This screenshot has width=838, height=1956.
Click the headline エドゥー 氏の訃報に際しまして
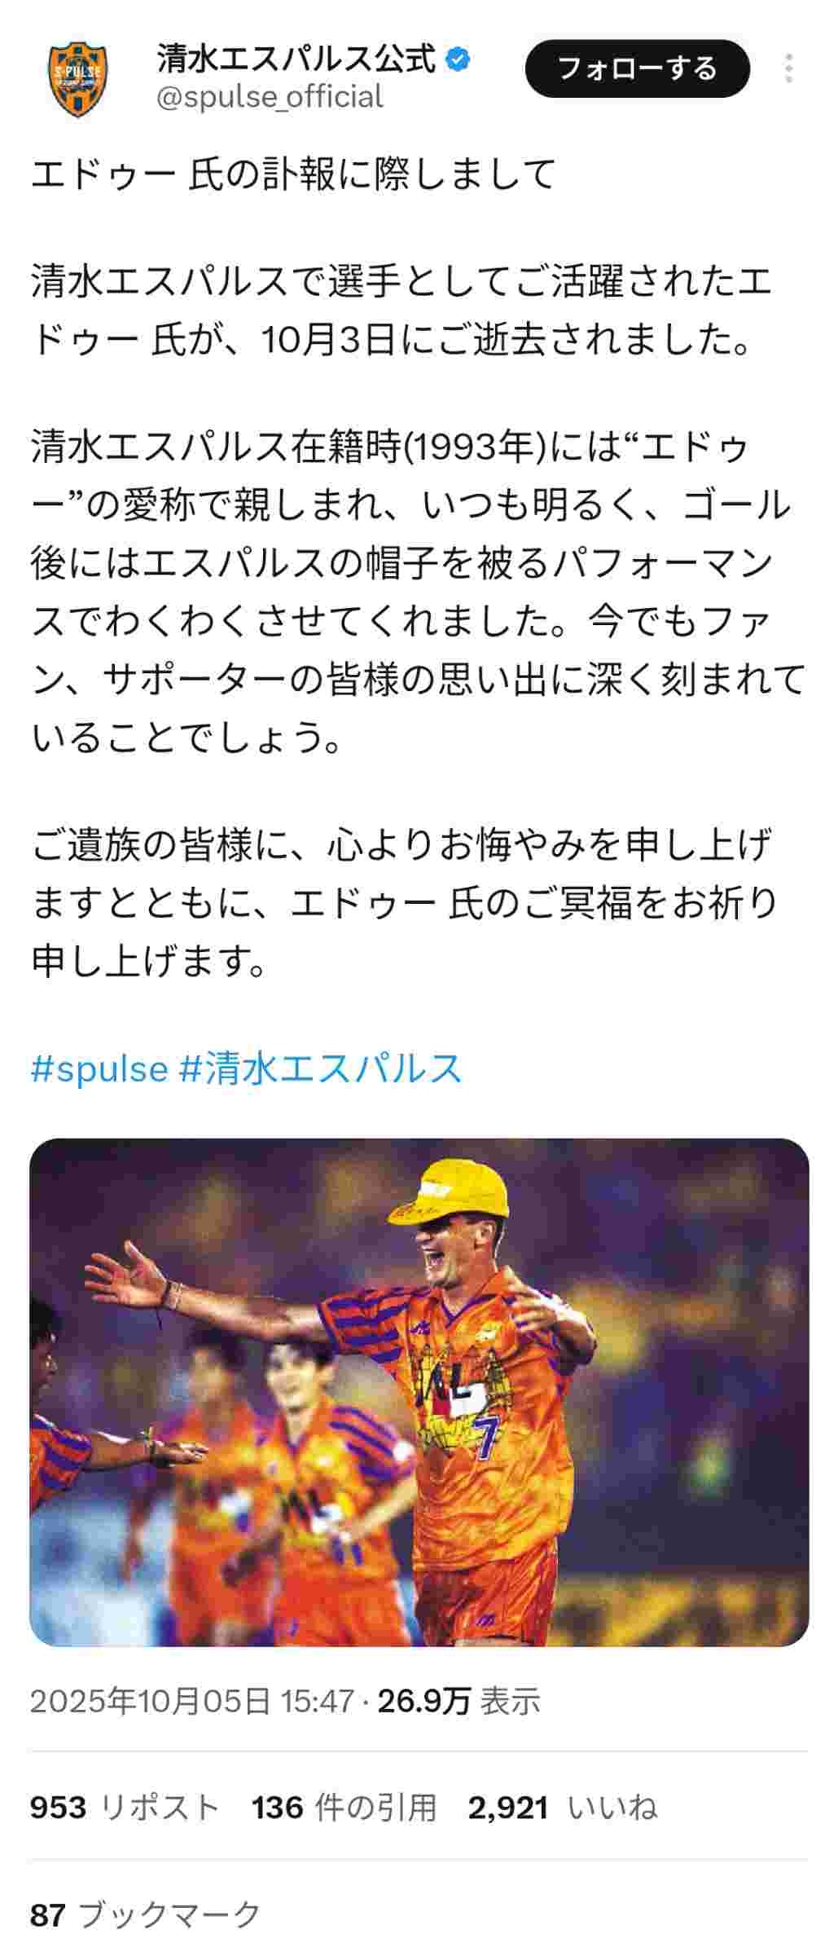tap(293, 174)
